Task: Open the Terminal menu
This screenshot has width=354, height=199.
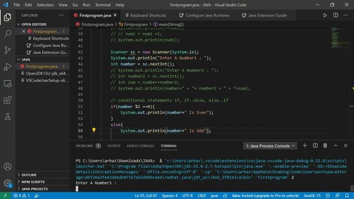Action: (103, 5)
